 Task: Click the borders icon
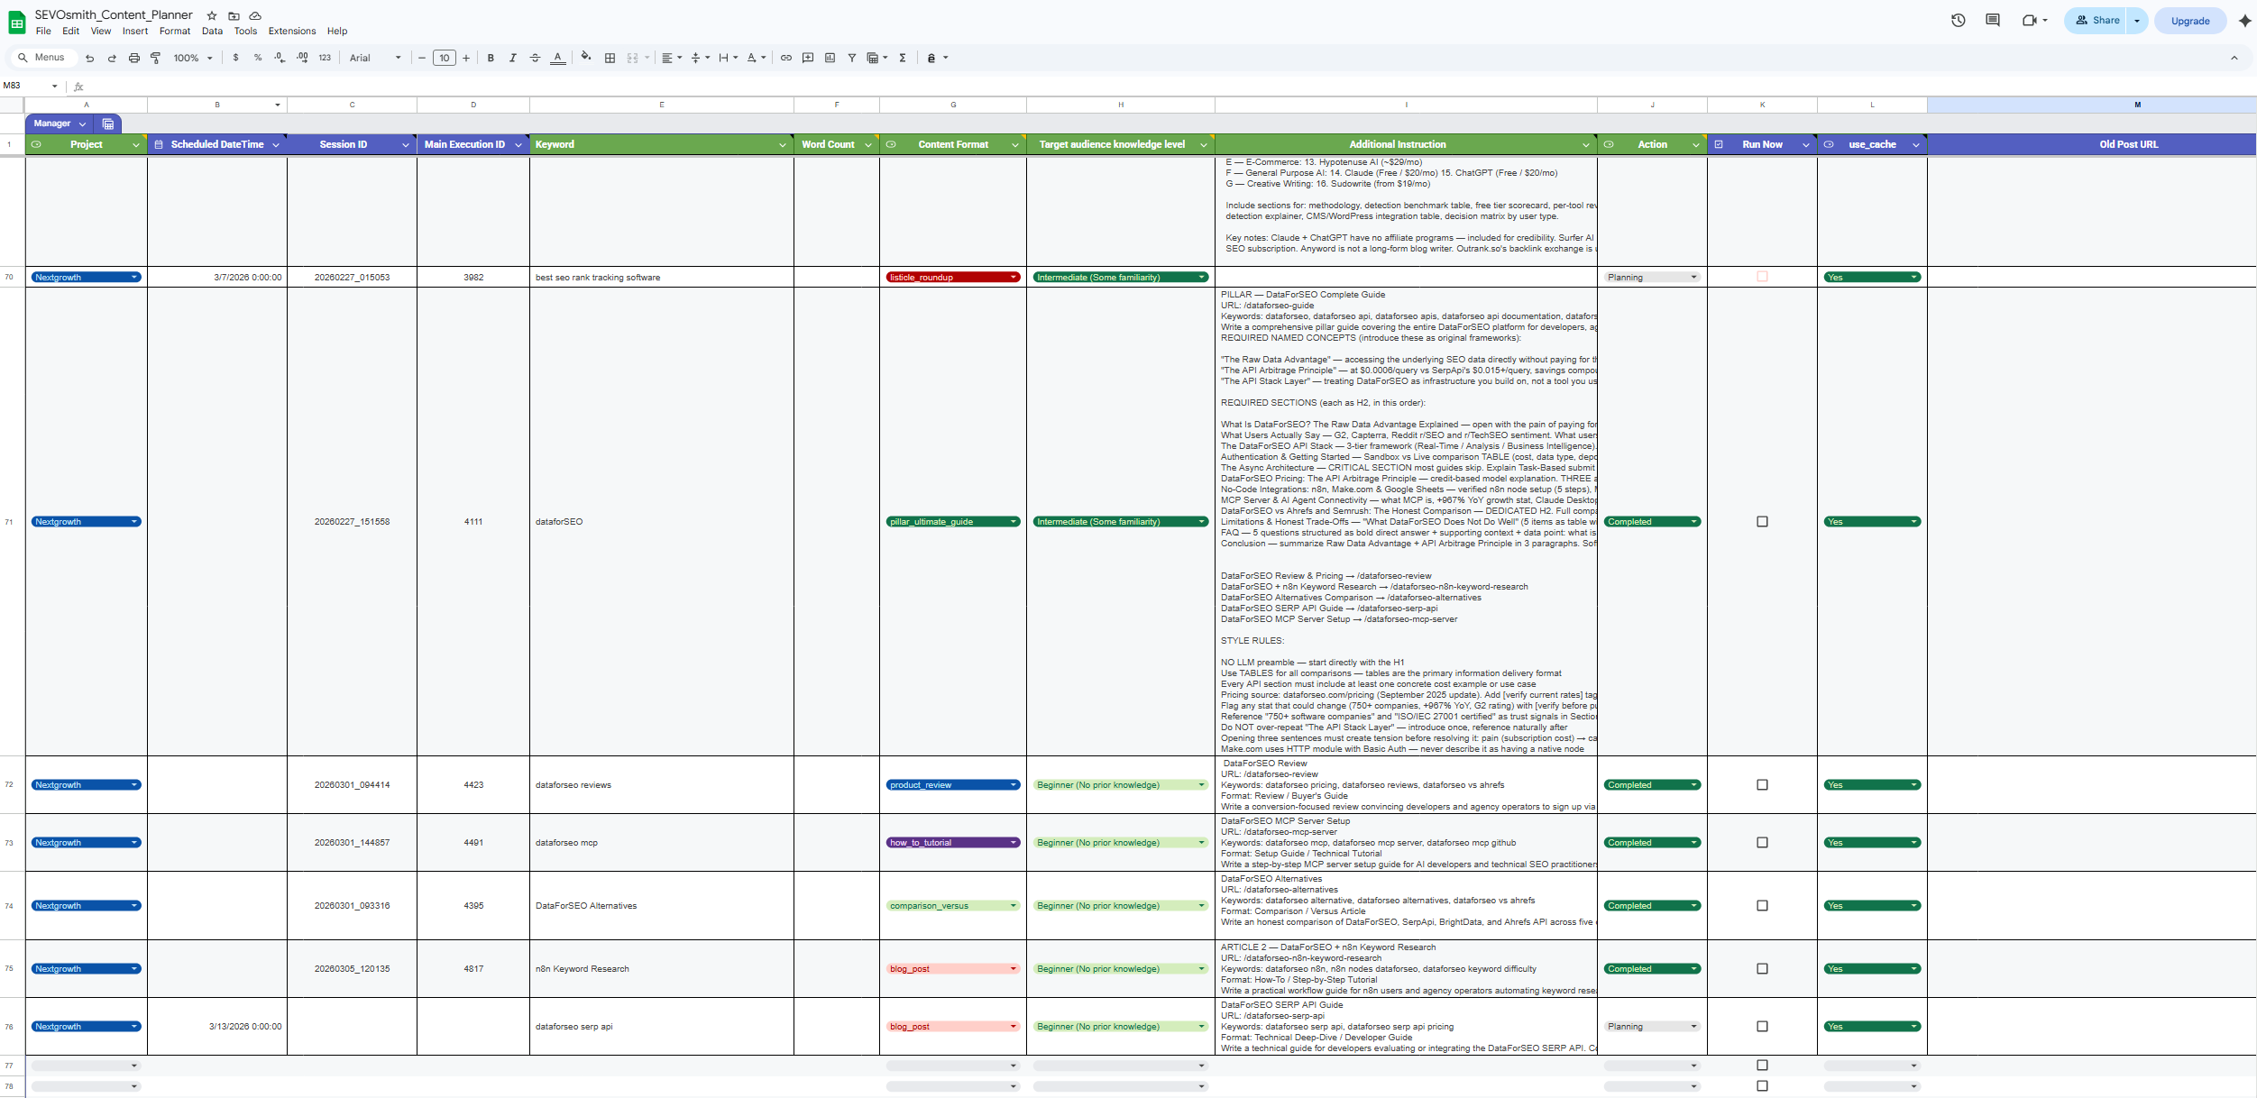point(610,58)
